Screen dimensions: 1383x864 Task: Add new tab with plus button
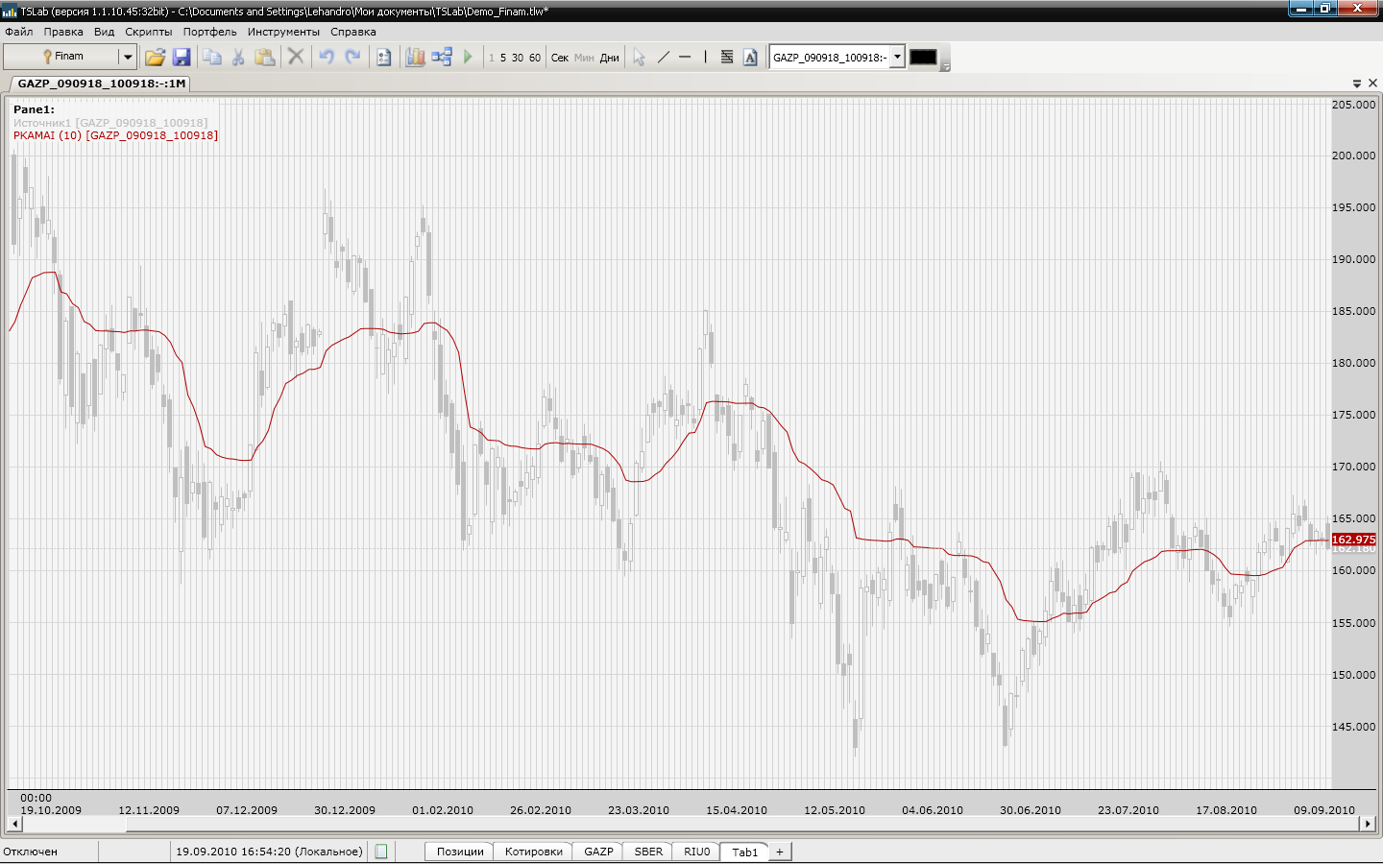pyautogui.click(x=780, y=852)
